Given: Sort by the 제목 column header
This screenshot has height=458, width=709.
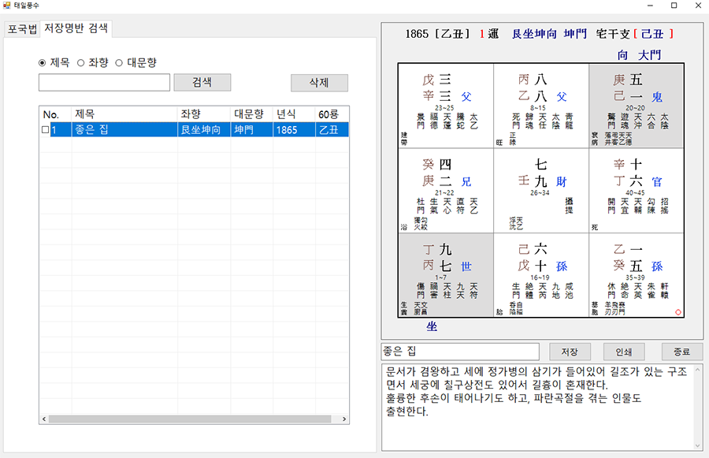Looking at the screenshot, I should [x=124, y=114].
